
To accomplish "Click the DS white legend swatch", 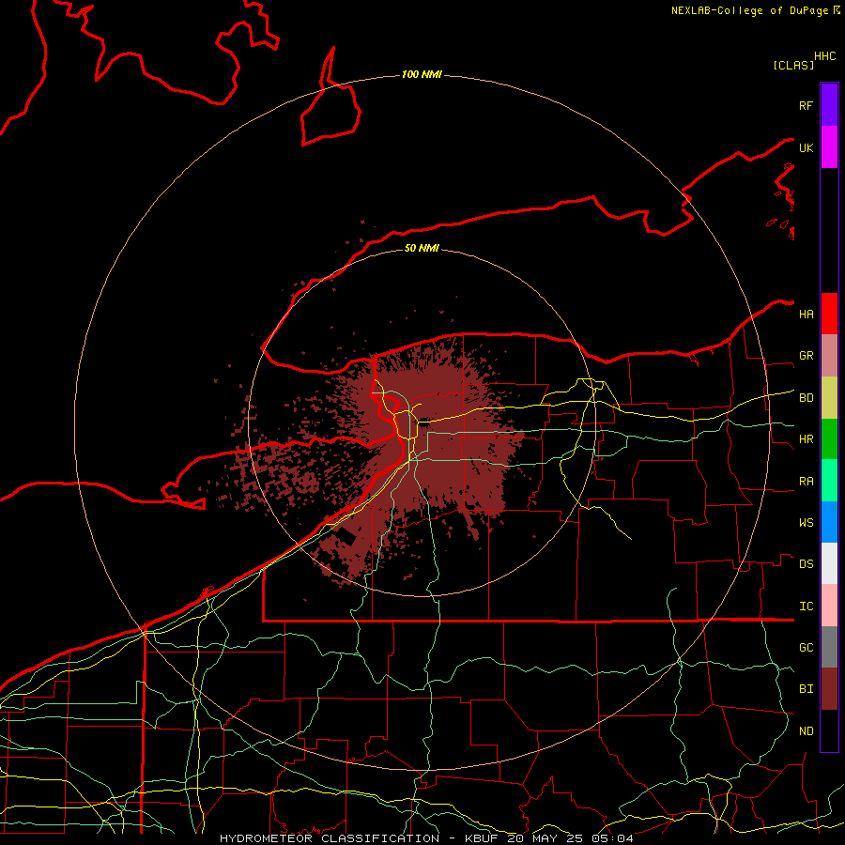I will click(x=829, y=563).
